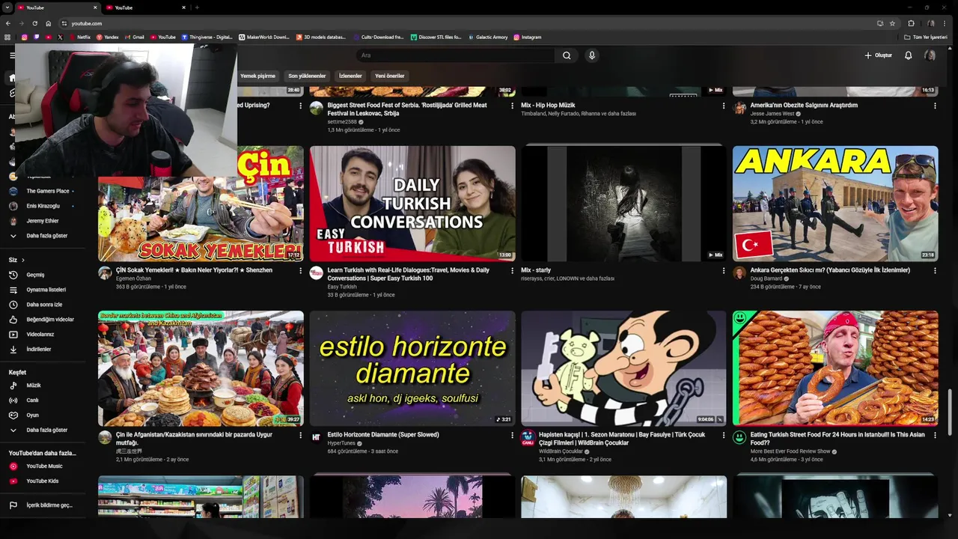The height and width of the screenshot is (539, 958).
Task: Open the Doug Barnard channel name
Action: [x=767, y=278]
